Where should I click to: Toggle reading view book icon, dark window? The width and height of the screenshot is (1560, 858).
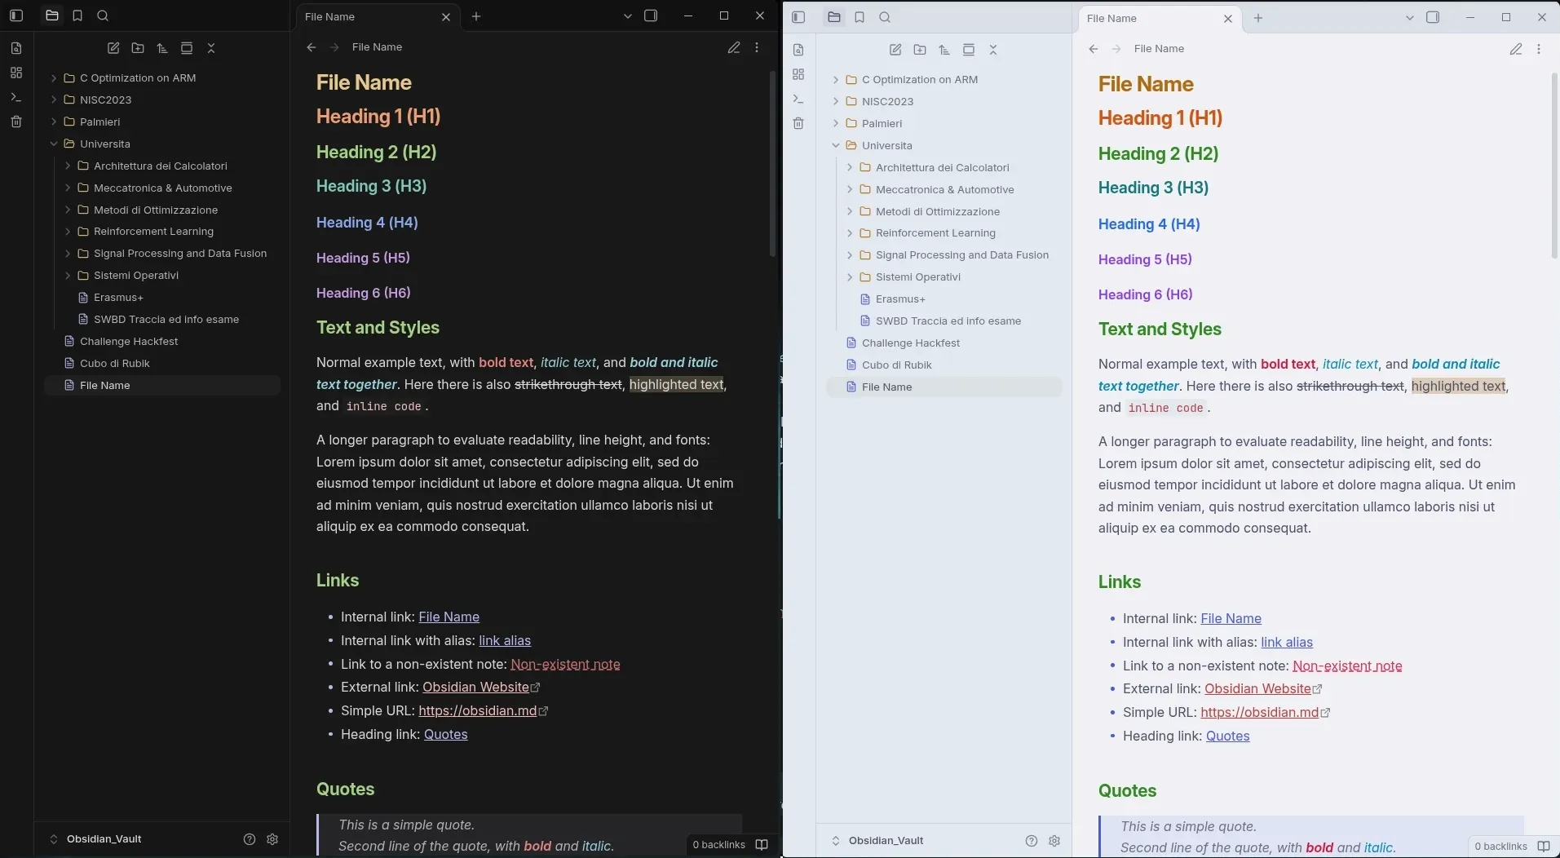762,844
